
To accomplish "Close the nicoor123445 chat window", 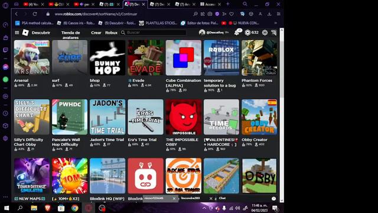I will [174, 199].
